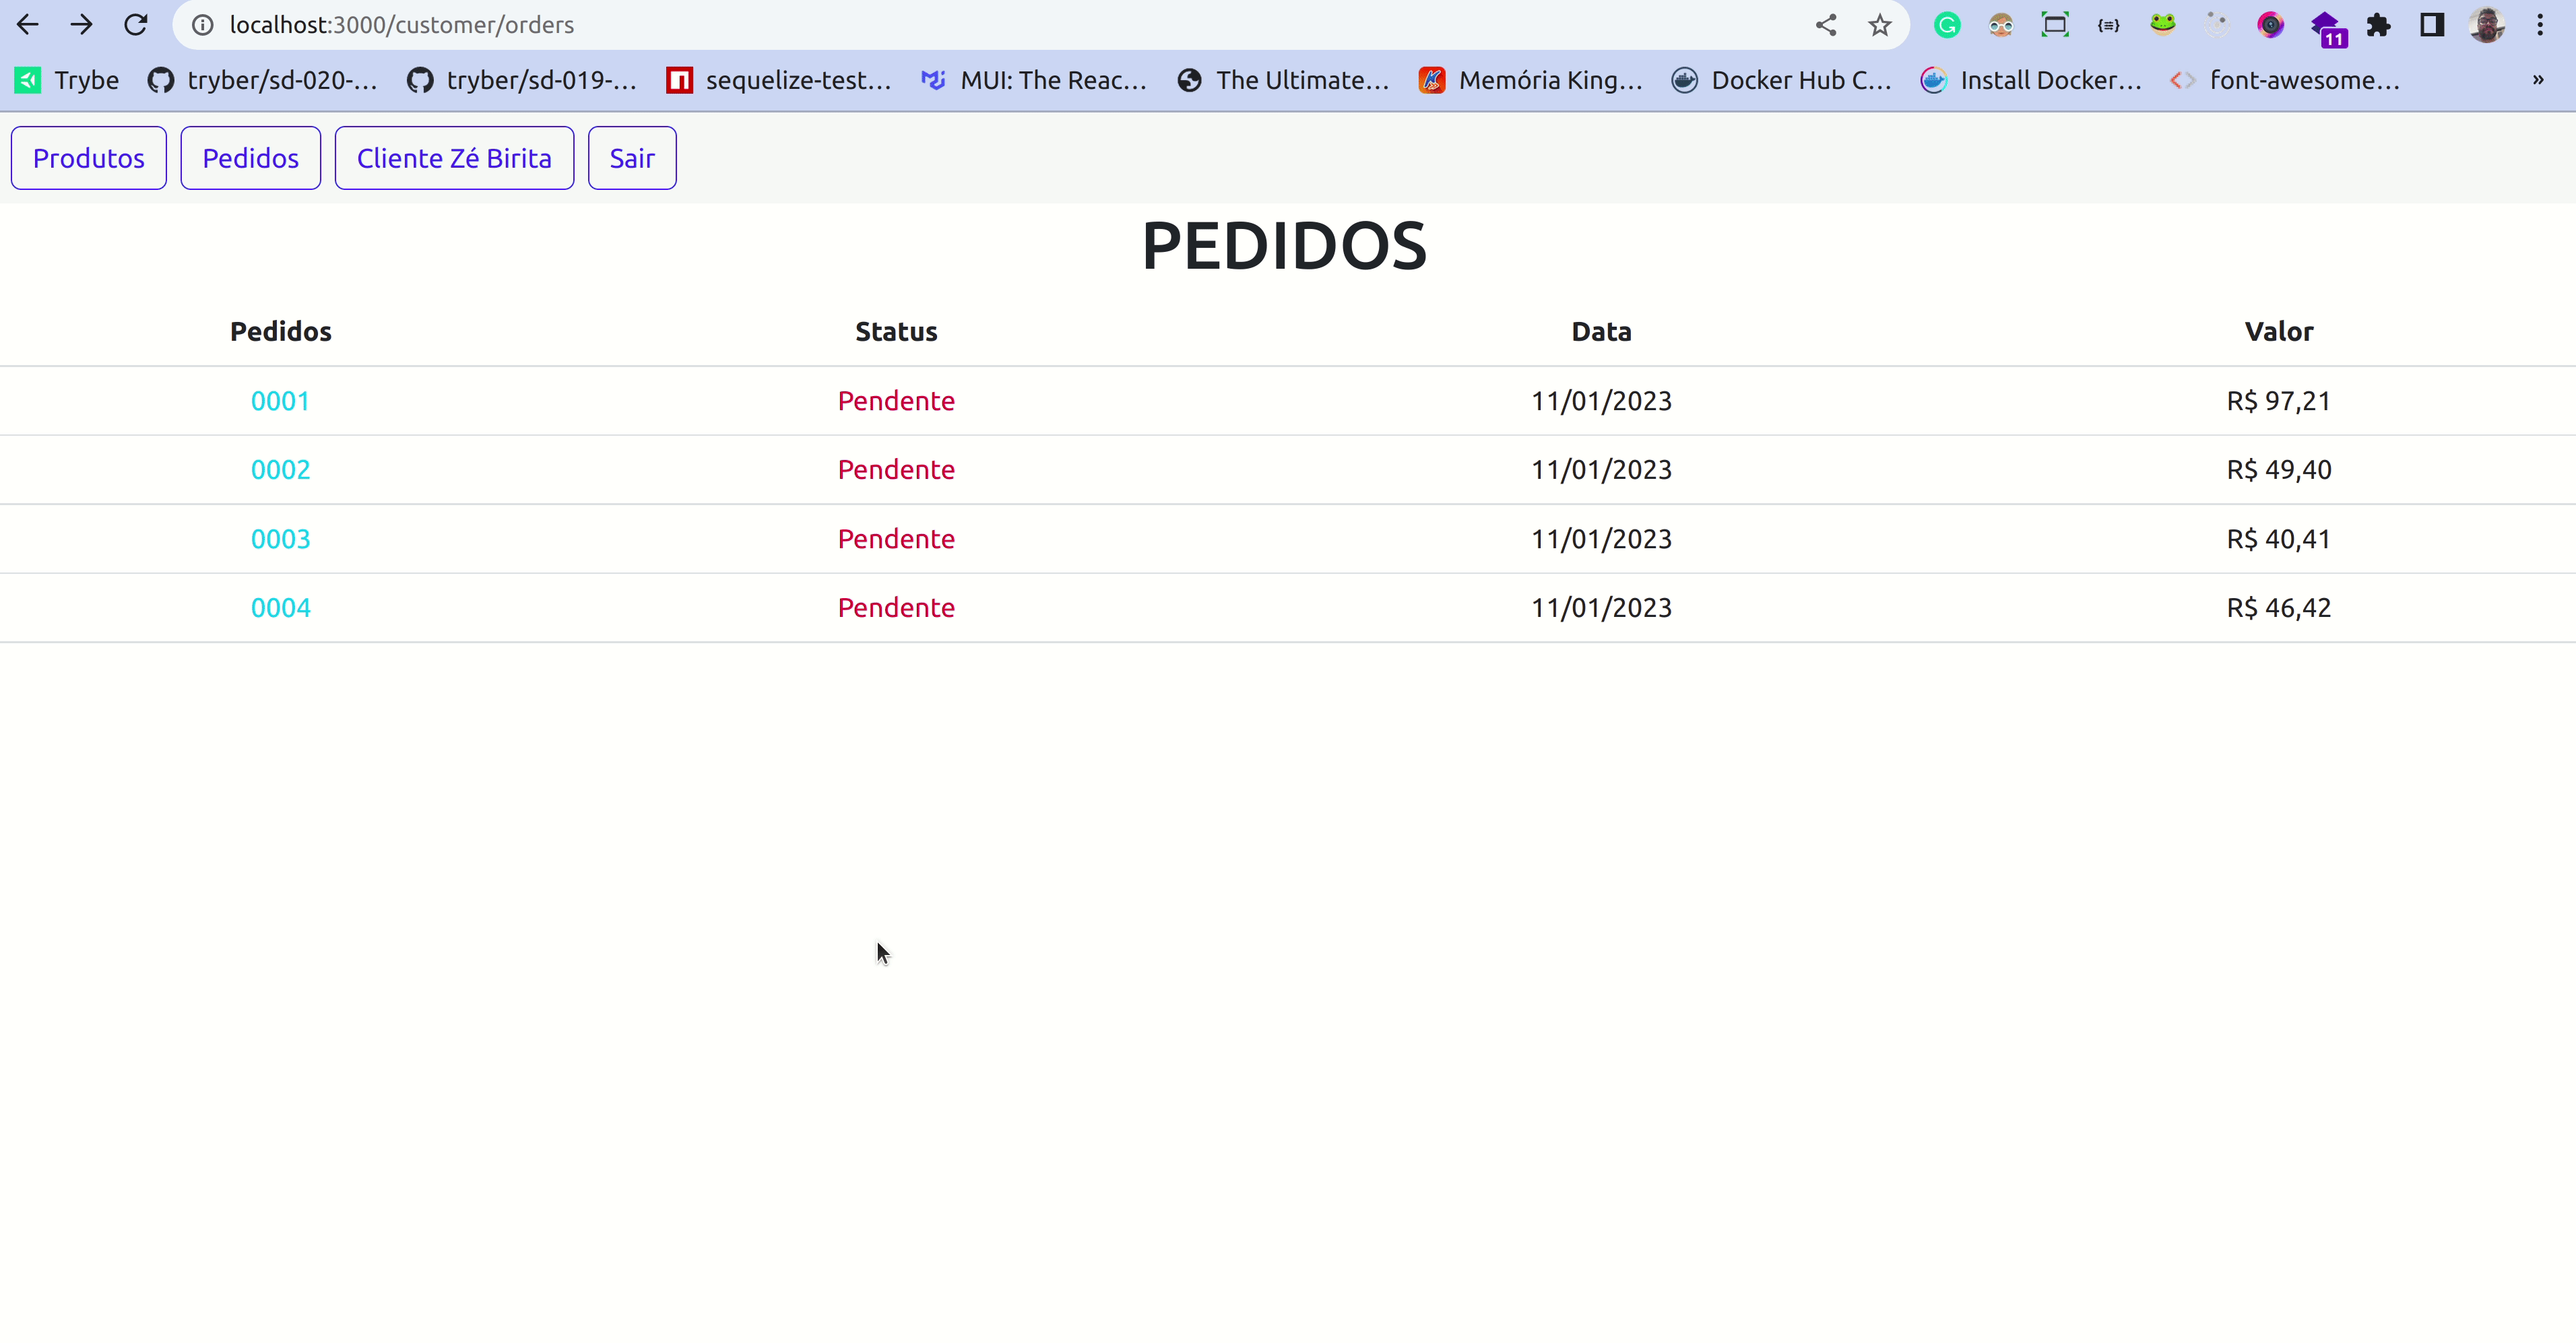Click the Produtos button
This screenshot has width=2576, height=1343.
(88, 157)
